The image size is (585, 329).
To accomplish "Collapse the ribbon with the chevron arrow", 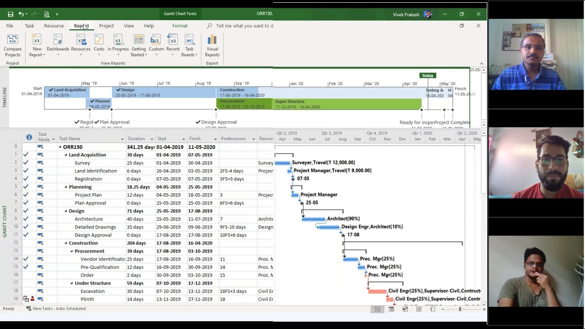I will (x=481, y=64).
